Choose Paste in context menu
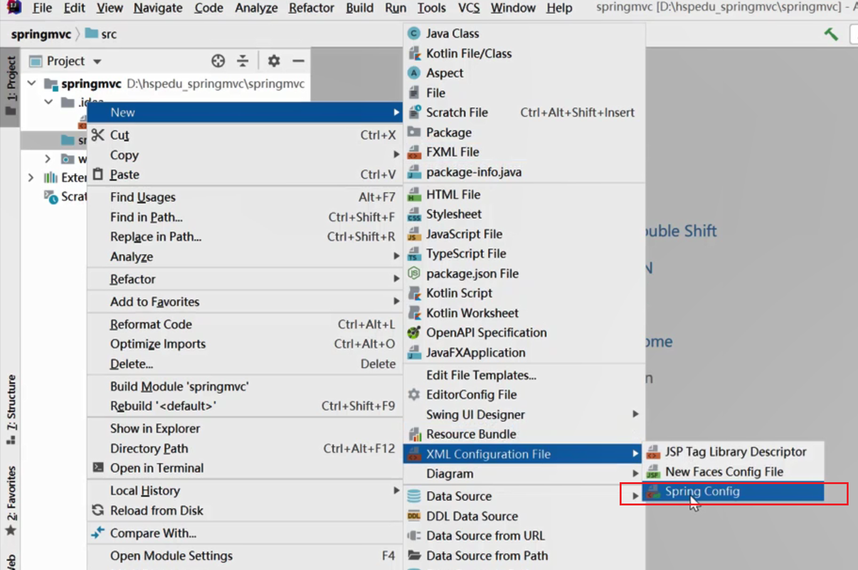This screenshot has height=570, width=858. pyautogui.click(x=245, y=174)
